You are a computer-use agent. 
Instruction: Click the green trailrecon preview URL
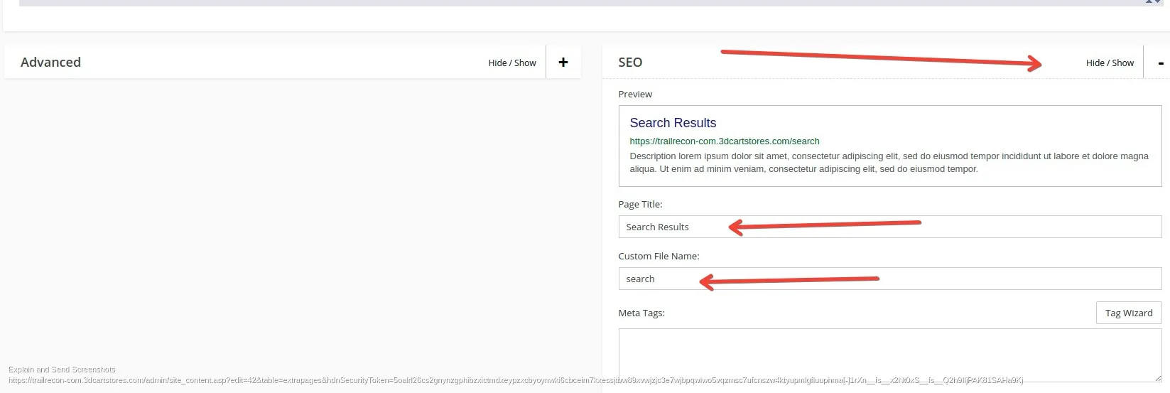(x=724, y=141)
